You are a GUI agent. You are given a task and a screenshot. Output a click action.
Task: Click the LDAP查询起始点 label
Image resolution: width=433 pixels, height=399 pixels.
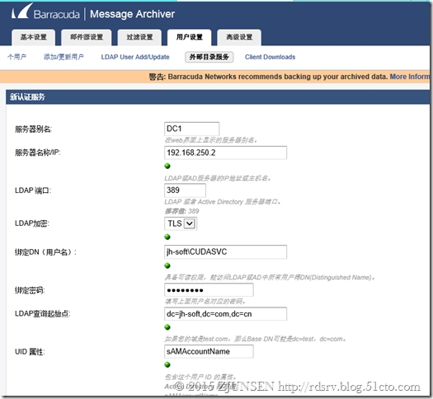pyautogui.click(x=43, y=314)
